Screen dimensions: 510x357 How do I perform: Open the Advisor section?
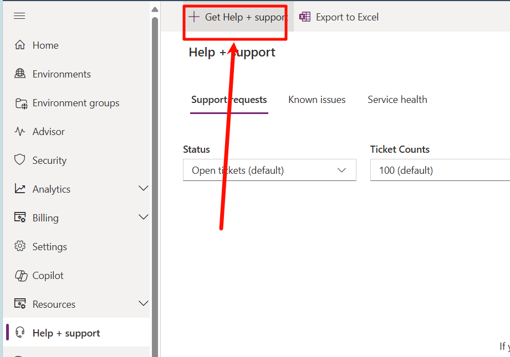pyautogui.click(x=19, y=131)
